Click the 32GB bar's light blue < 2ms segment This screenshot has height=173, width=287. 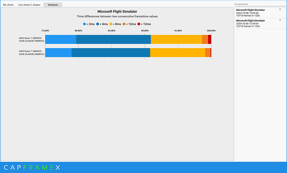point(61,39)
